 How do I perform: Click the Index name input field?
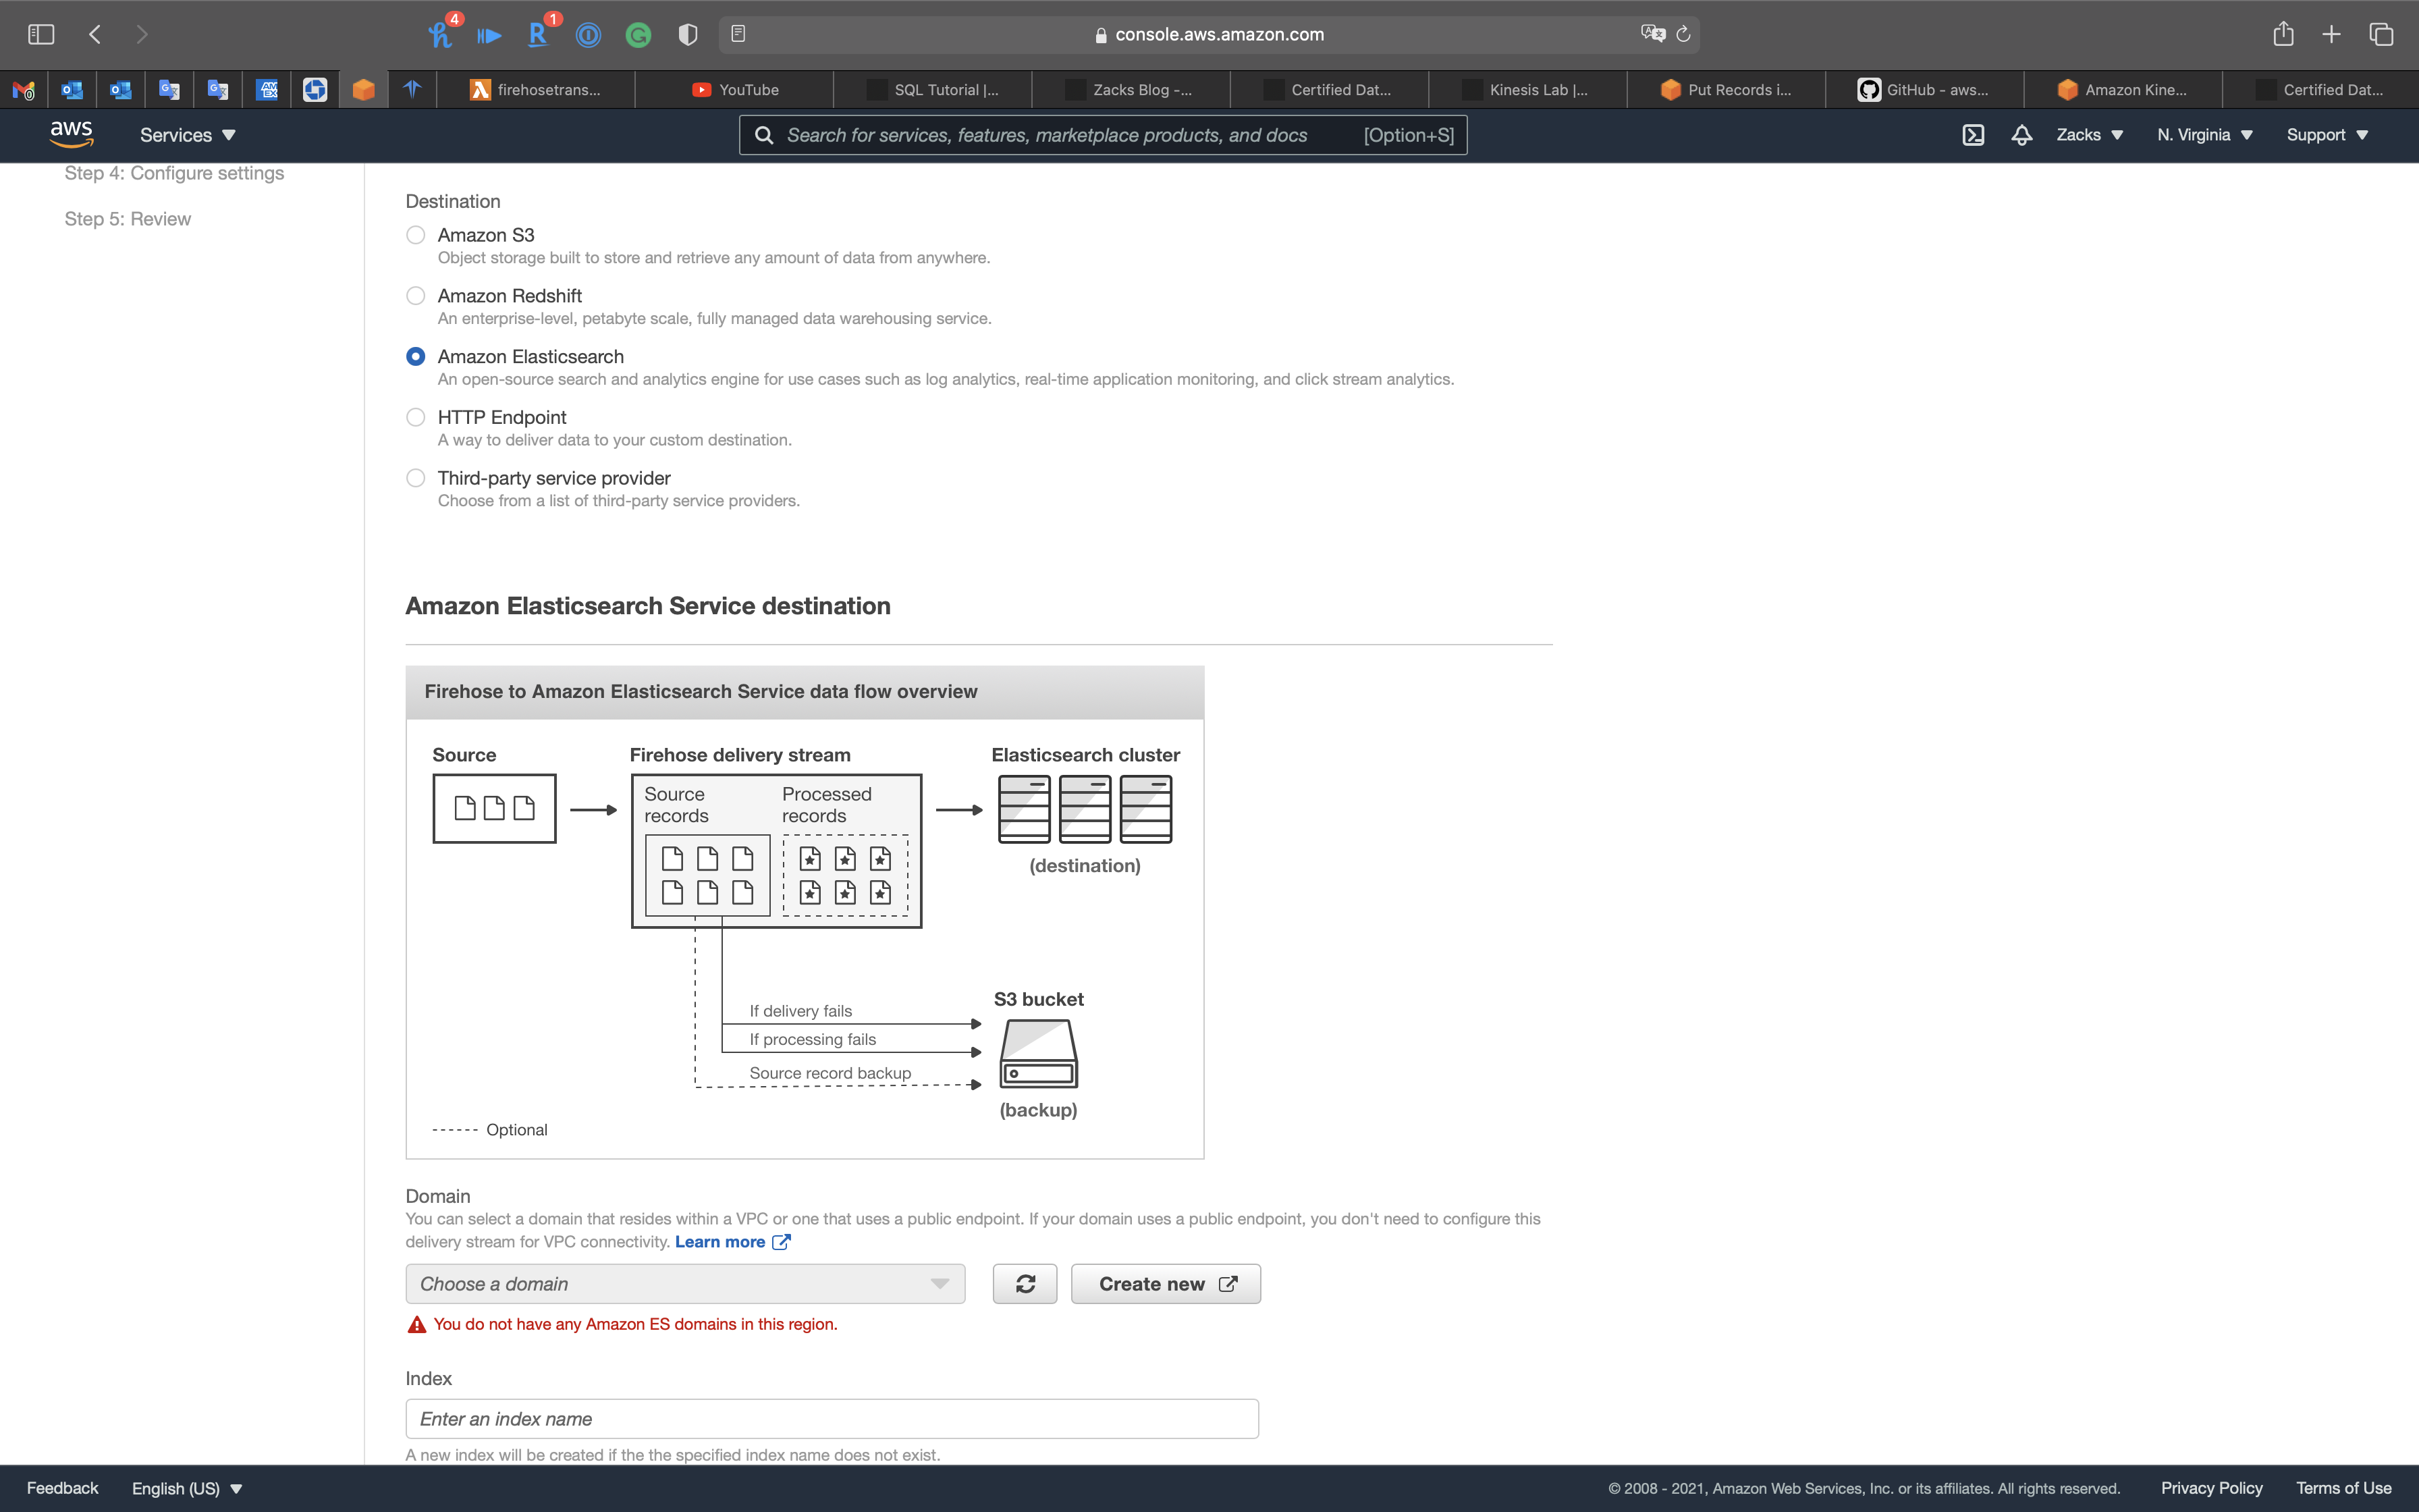(x=832, y=1419)
